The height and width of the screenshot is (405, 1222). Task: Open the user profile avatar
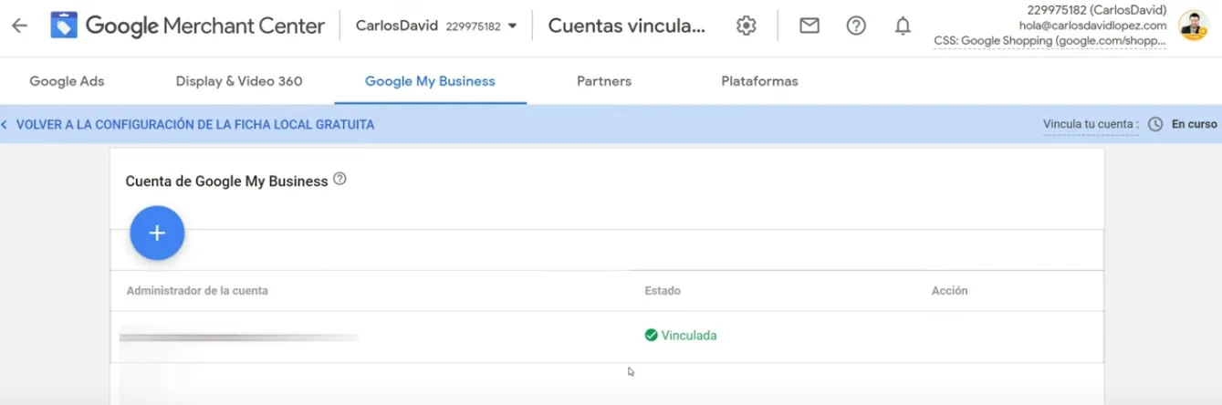tap(1193, 26)
